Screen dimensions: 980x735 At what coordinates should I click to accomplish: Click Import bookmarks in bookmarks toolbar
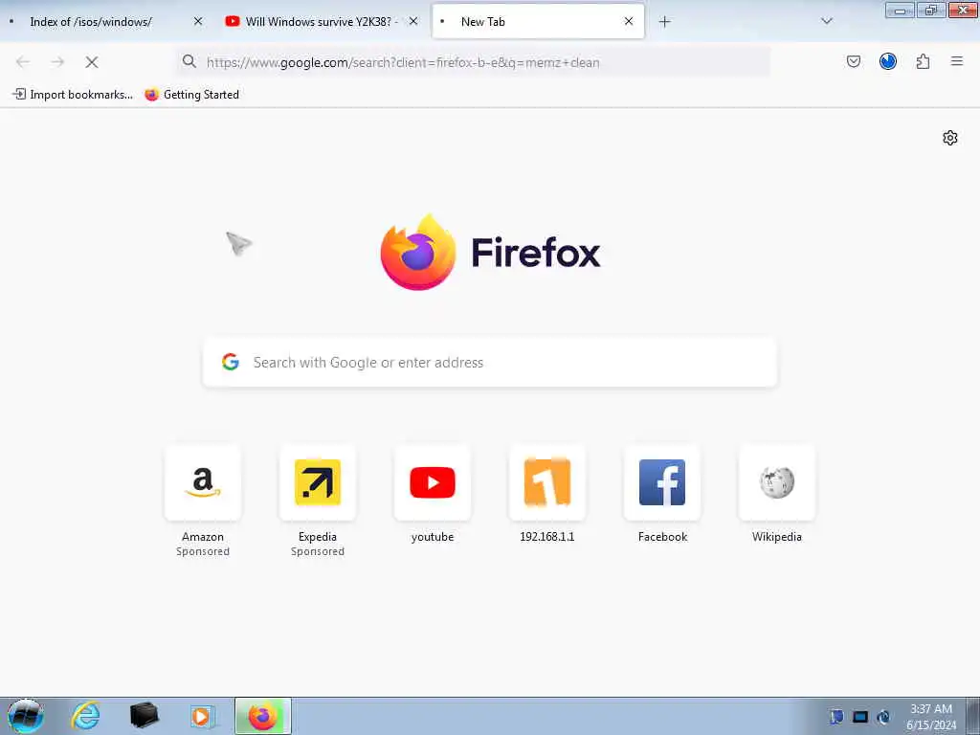click(73, 95)
